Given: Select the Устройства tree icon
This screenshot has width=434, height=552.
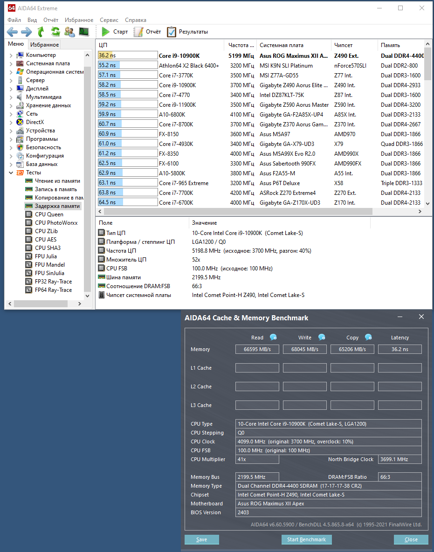Looking at the screenshot, I should (20, 131).
